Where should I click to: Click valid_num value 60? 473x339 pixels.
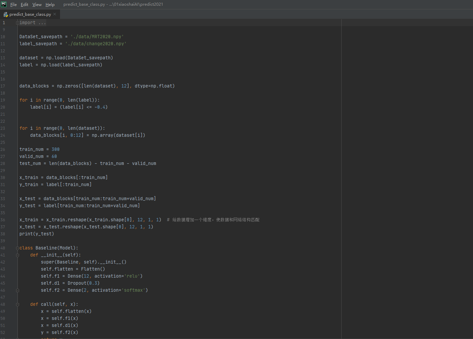pyautogui.click(x=54, y=157)
